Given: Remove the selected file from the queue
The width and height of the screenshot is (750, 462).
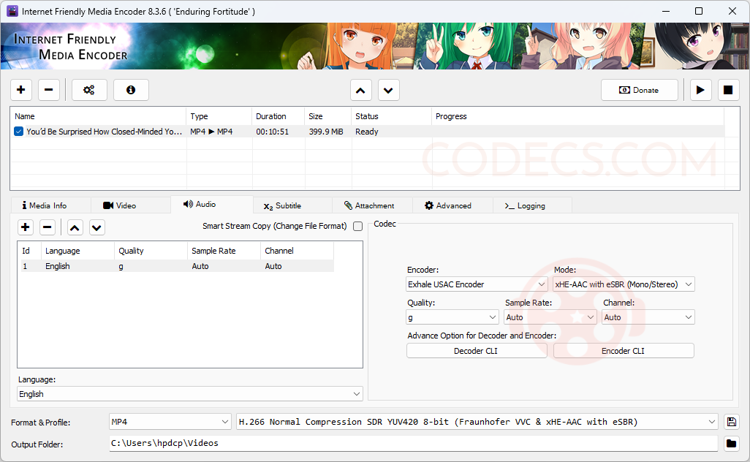Looking at the screenshot, I should pos(49,90).
